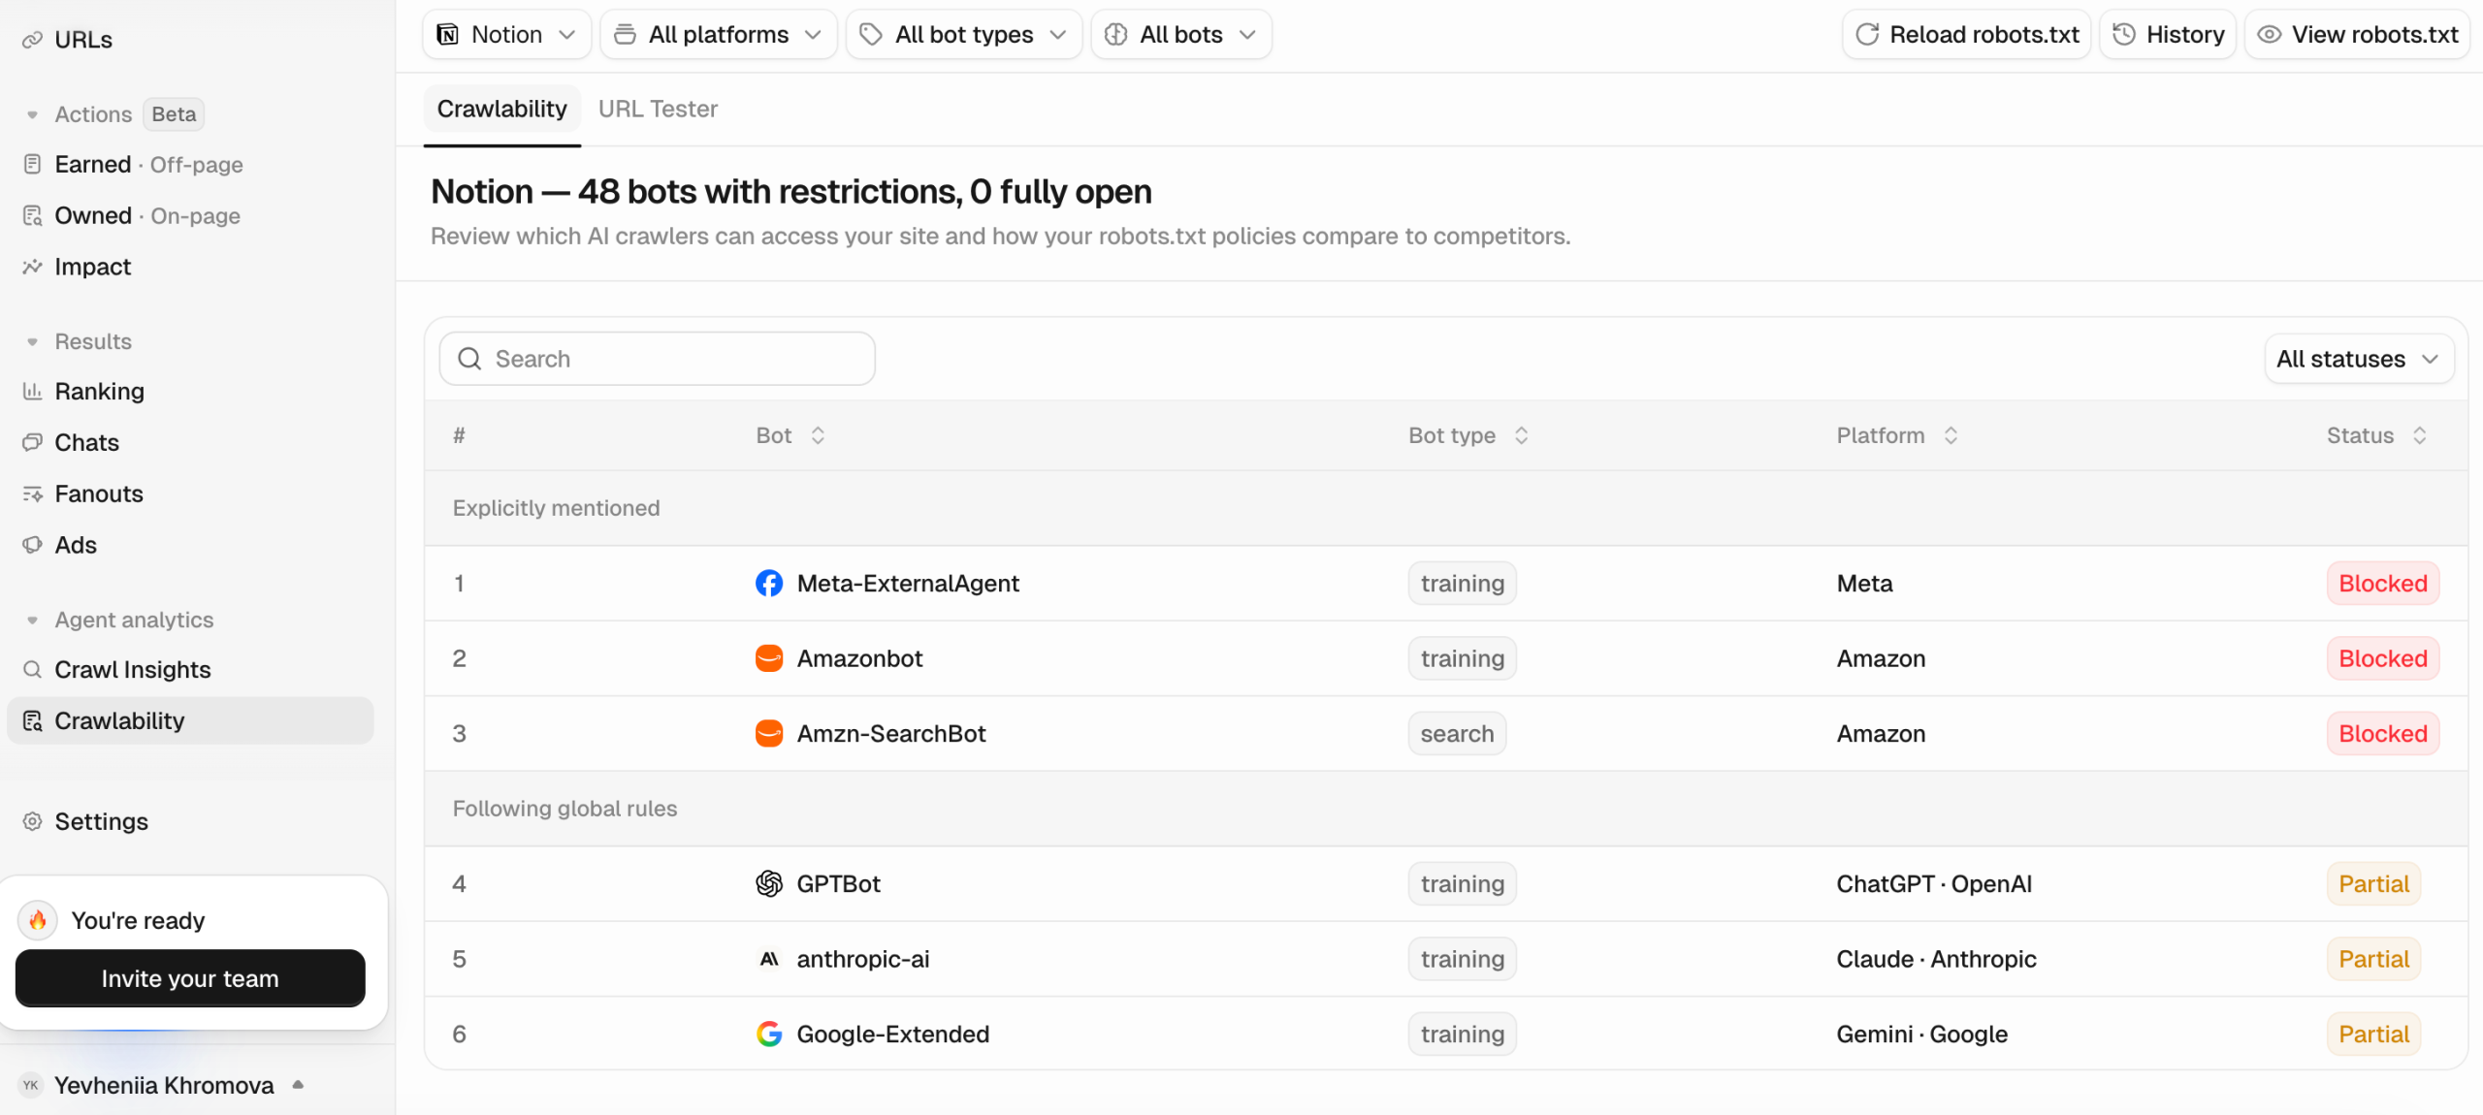Click the search tag in Amzn-SearchBot row
Image resolution: width=2483 pixels, height=1115 pixels.
(x=1457, y=733)
